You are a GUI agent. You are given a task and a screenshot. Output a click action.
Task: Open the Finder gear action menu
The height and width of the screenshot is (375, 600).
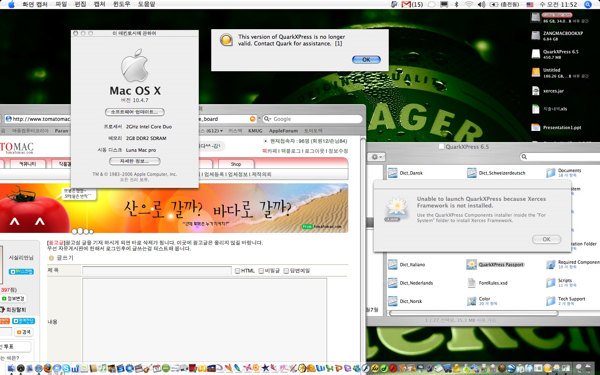pos(376,157)
